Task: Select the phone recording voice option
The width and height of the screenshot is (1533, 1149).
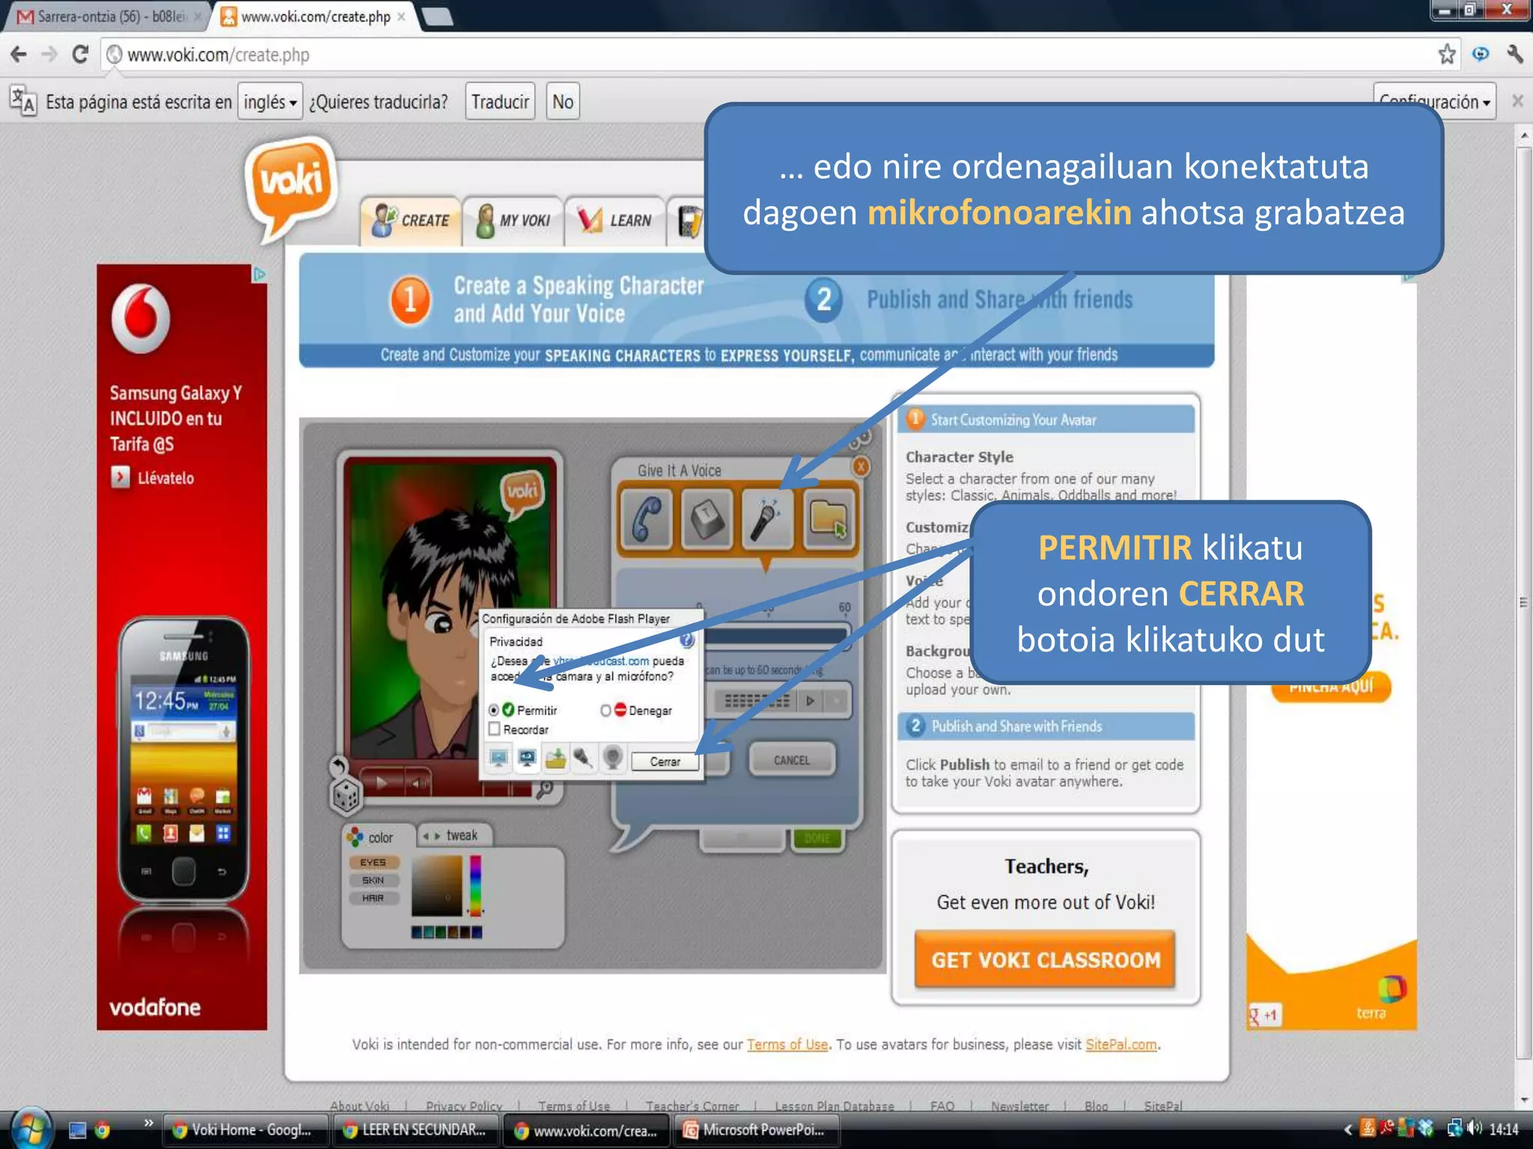Action: [x=647, y=519]
